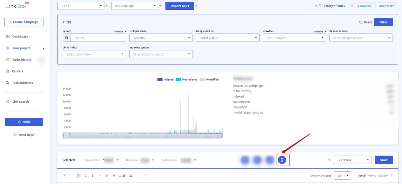Go to page 29
402x184 pixels.
131,175
